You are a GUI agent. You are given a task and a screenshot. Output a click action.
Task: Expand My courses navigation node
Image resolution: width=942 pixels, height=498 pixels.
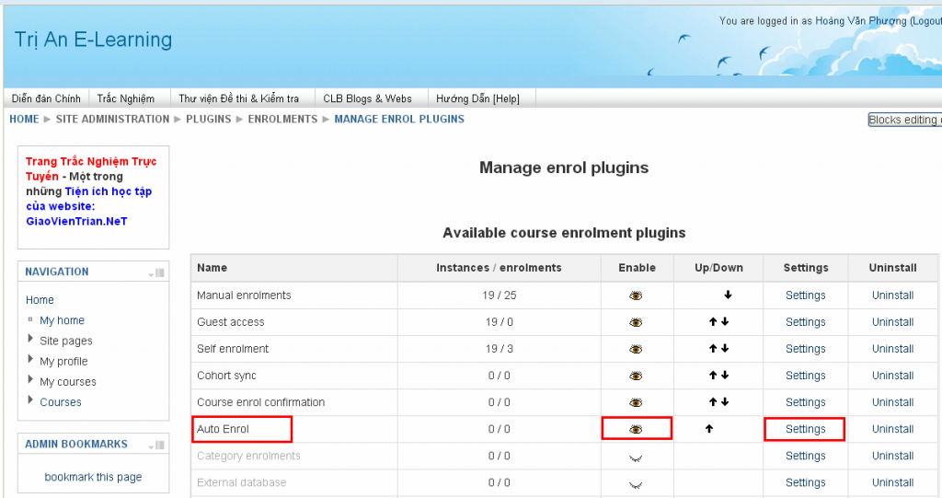pos(30,380)
